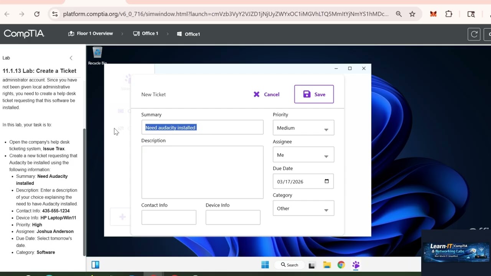Click the calendar icon in Due Date field
491x276 pixels.
pos(327,181)
